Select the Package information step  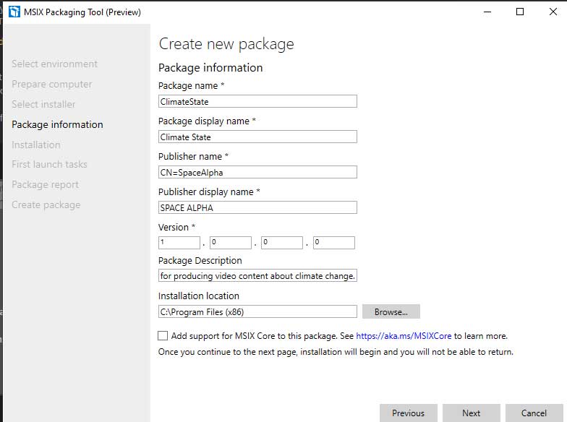tap(57, 124)
